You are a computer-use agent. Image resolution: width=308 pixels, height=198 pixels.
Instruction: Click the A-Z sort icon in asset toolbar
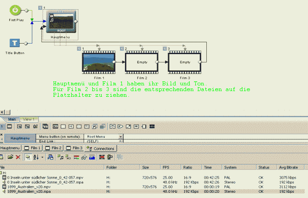pos(36,157)
